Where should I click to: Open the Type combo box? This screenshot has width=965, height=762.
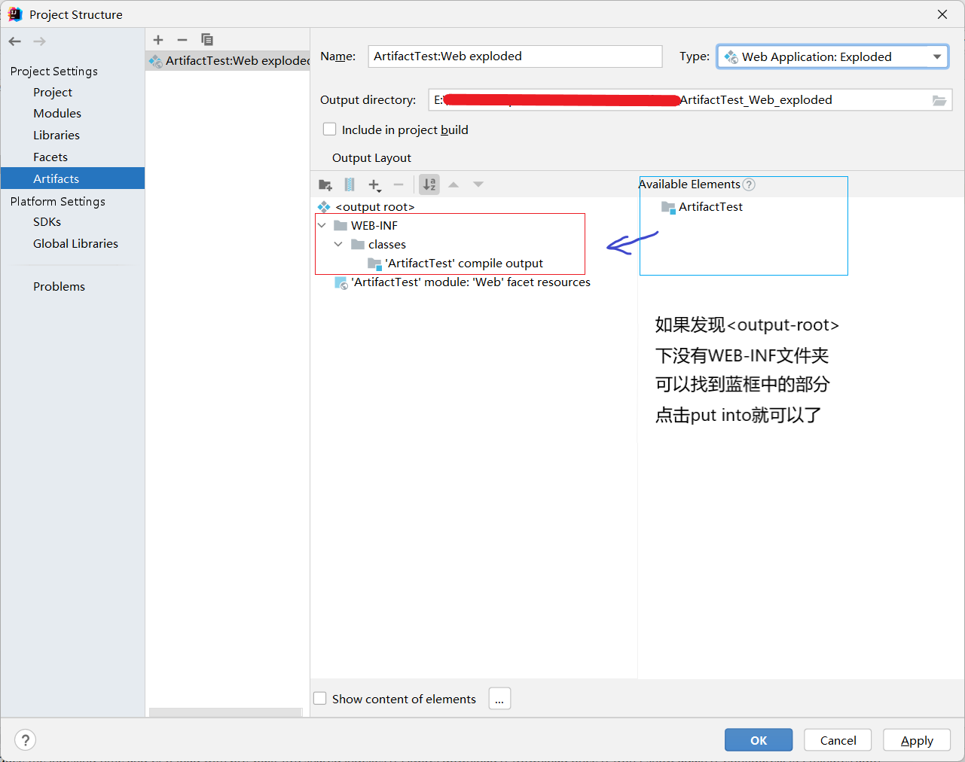832,56
